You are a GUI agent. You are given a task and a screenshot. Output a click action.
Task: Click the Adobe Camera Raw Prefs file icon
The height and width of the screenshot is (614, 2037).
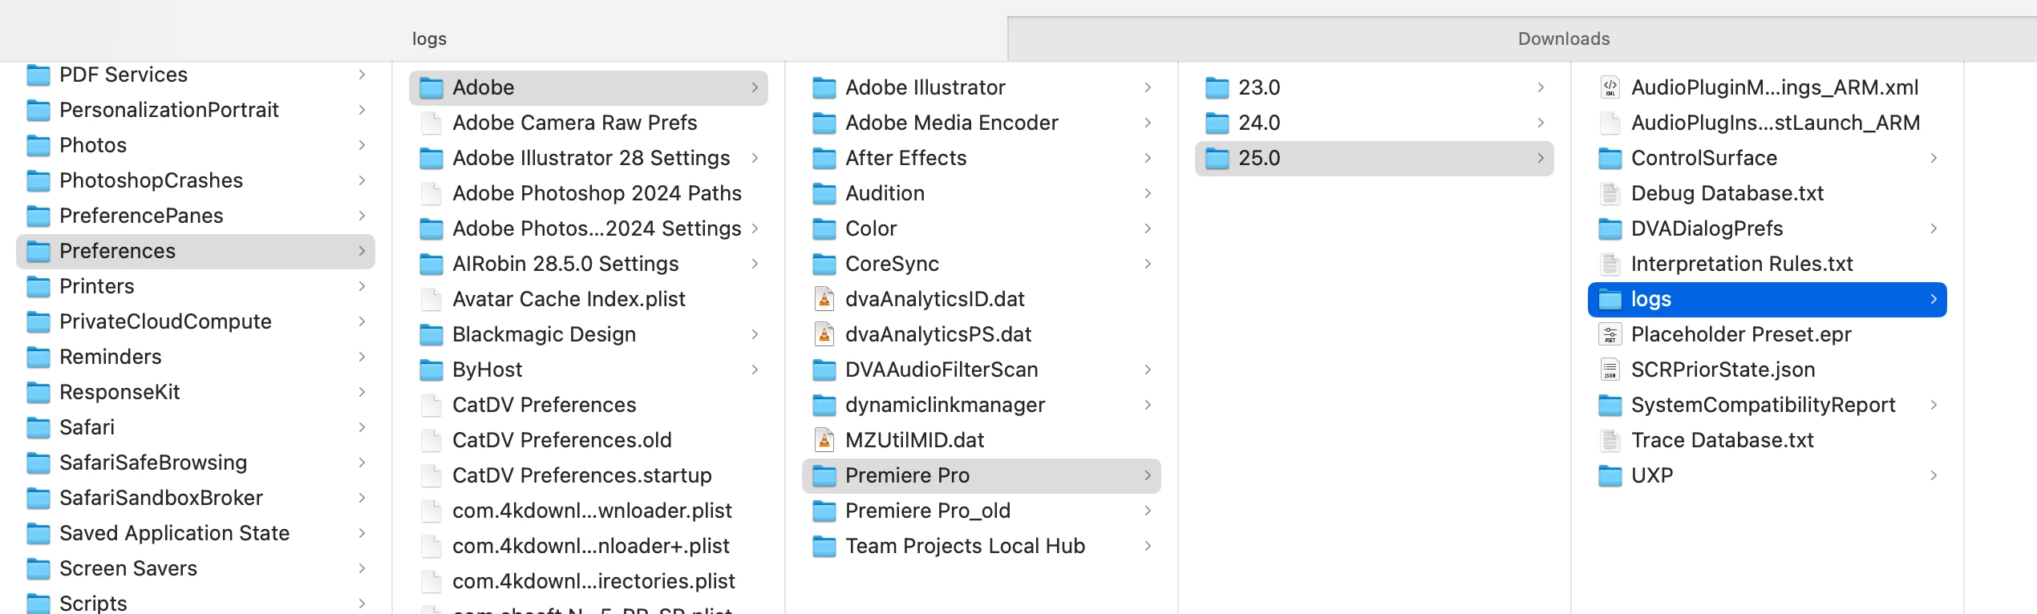pyautogui.click(x=431, y=123)
